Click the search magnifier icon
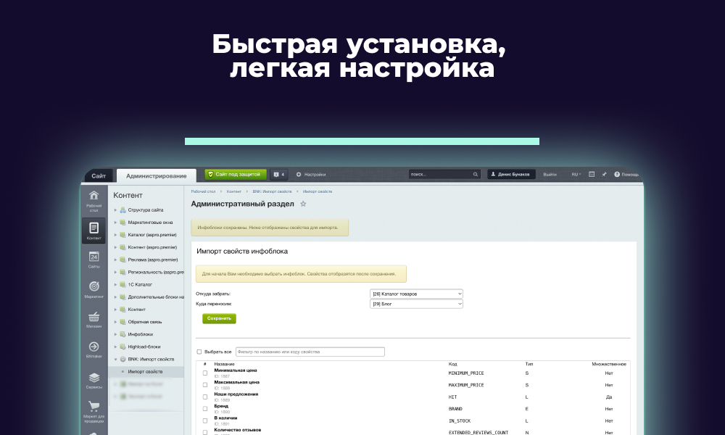The height and width of the screenshot is (435, 725). pos(476,175)
